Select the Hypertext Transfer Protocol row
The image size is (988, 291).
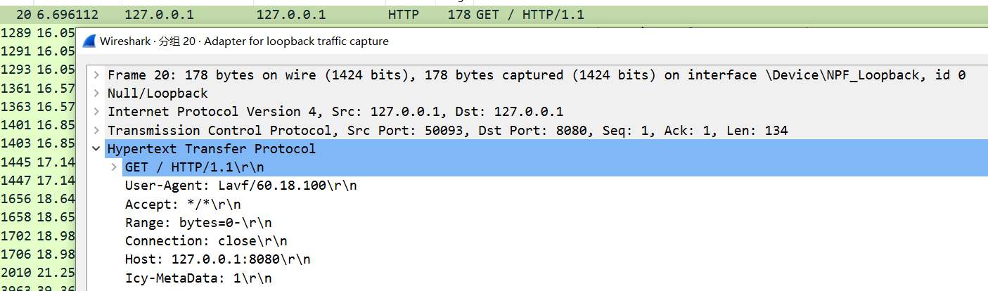click(537, 149)
